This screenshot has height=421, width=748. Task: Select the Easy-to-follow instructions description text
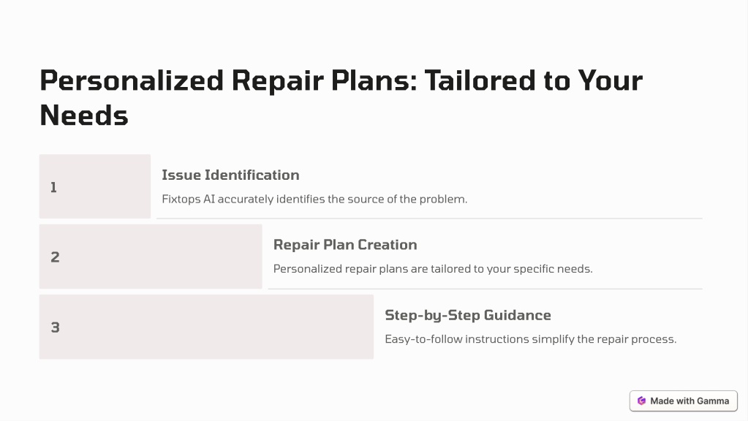coord(530,339)
